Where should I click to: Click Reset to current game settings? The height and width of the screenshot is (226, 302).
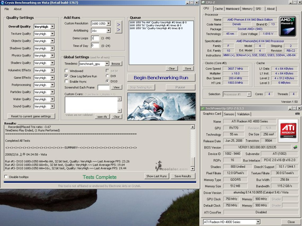click(x=31, y=116)
